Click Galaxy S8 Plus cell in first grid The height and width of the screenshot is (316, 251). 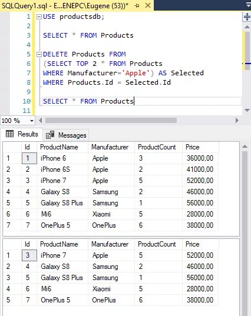(x=62, y=203)
